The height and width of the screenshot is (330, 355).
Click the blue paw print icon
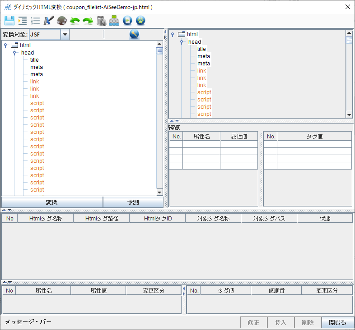point(140,21)
